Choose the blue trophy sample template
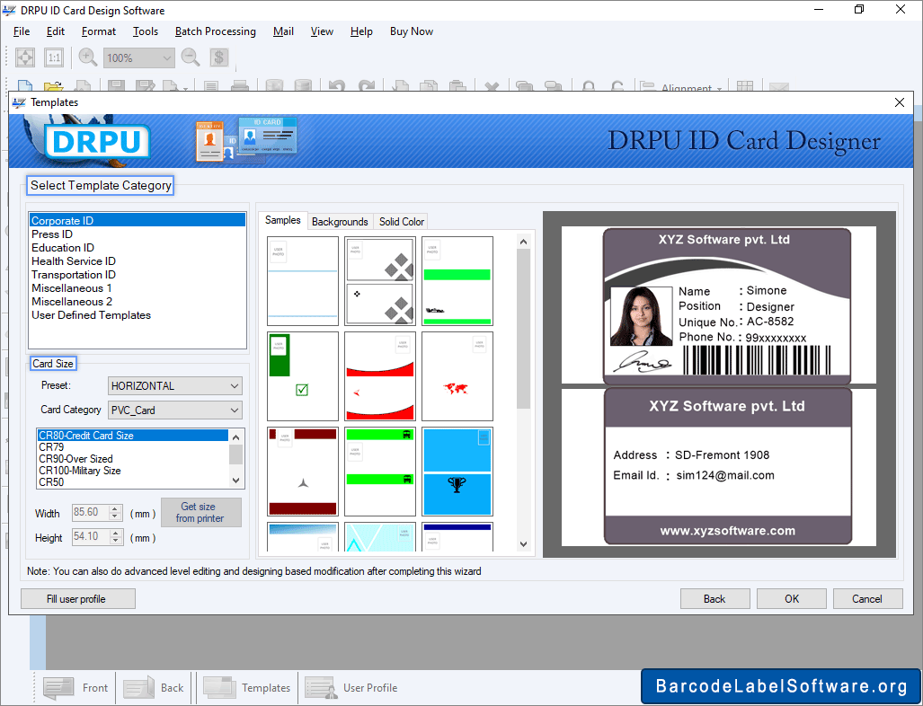This screenshot has height=706, width=923. 457,472
